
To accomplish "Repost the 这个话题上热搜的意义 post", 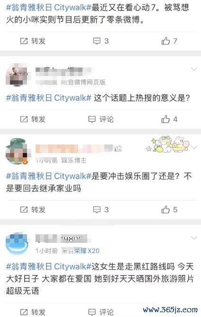I will click(x=33, y=119).
